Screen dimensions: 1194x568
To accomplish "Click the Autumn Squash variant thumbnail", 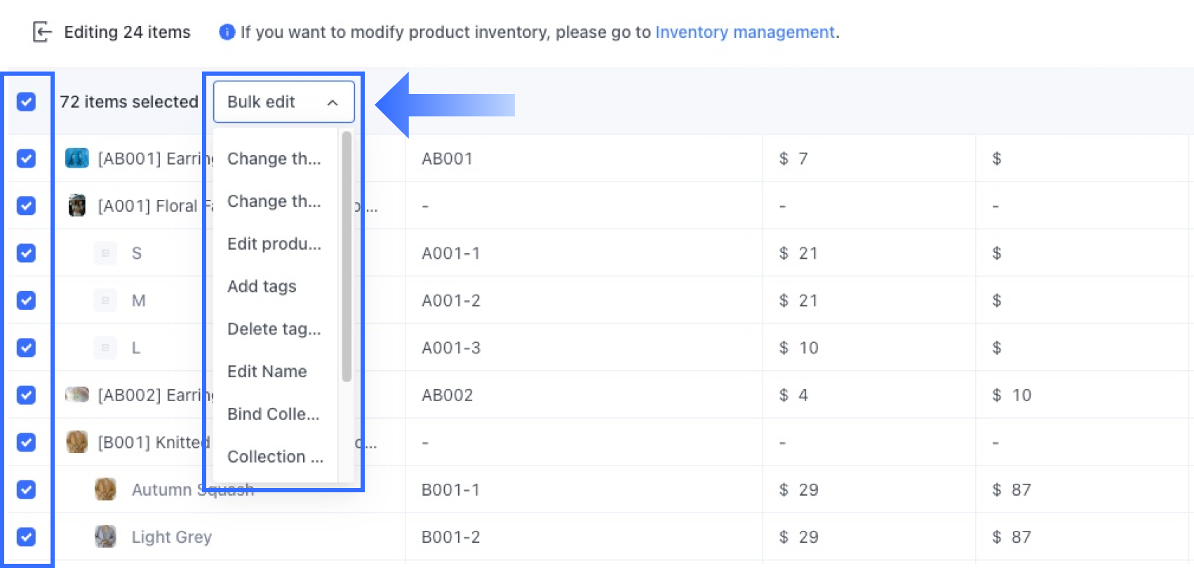I will pos(105,489).
